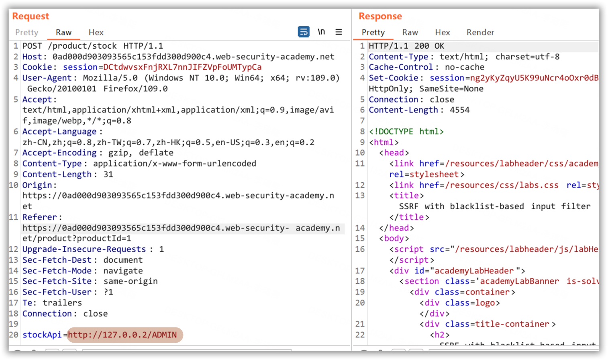This screenshot has height=360, width=608.
Task: Click the stockApi parameter name
Action: [42, 335]
